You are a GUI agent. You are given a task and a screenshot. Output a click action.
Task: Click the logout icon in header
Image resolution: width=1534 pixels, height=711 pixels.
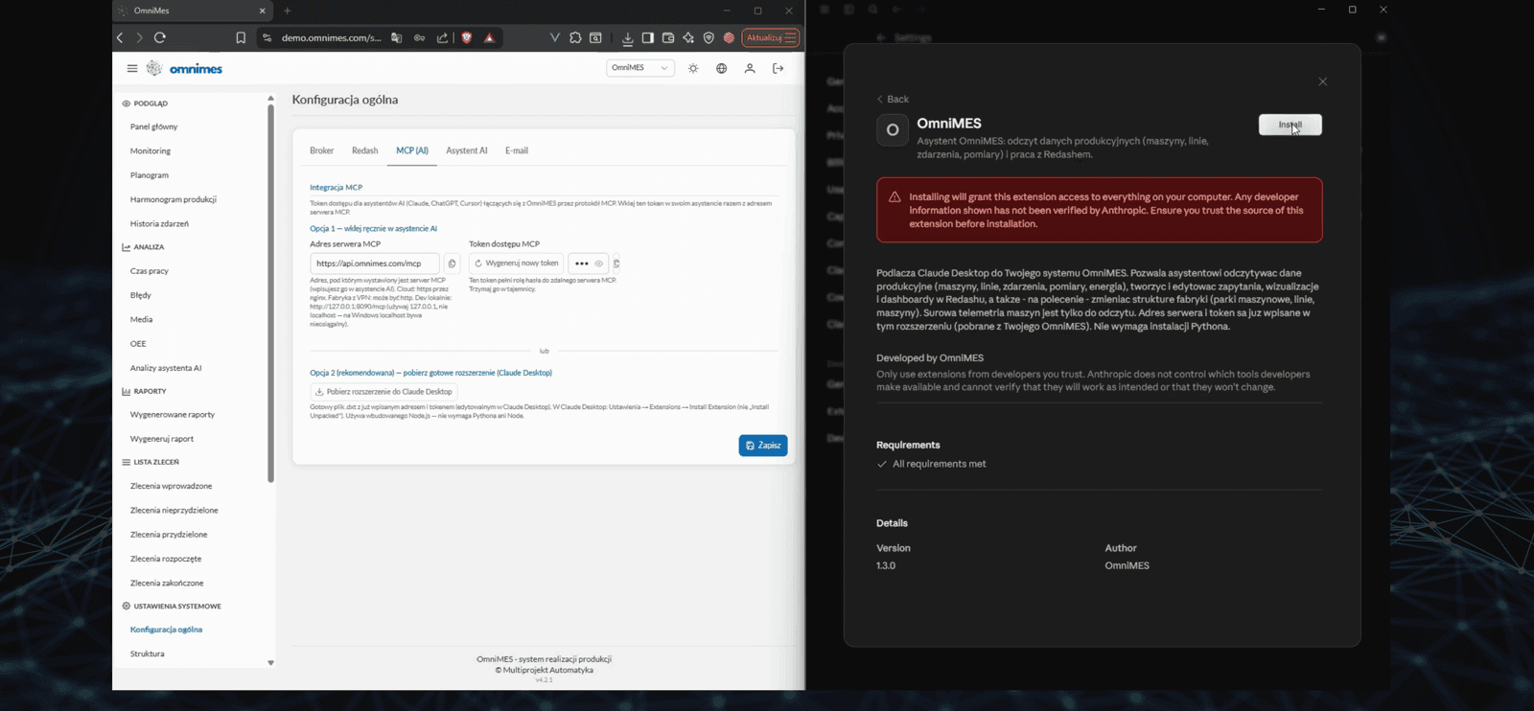pyautogui.click(x=778, y=68)
